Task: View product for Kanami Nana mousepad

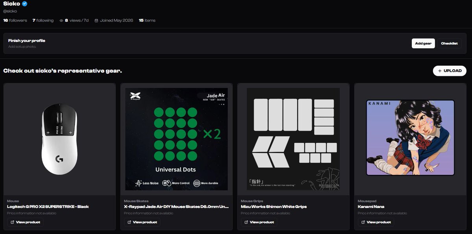Action: 376,222
